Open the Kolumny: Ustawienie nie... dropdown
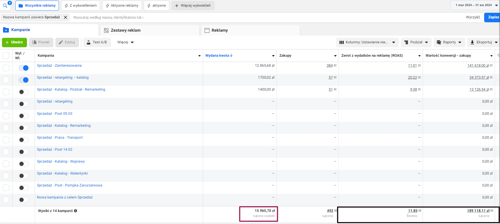The width and height of the screenshot is (500, 224). click(367, 42)
